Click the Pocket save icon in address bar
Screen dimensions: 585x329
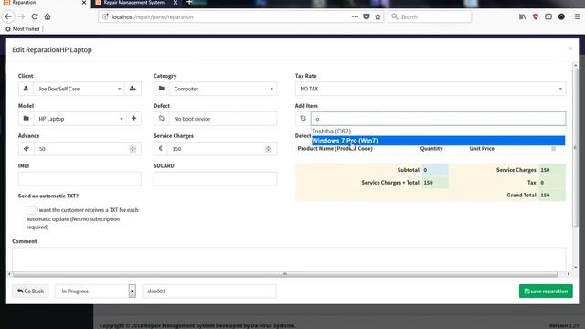coord(367,16)
